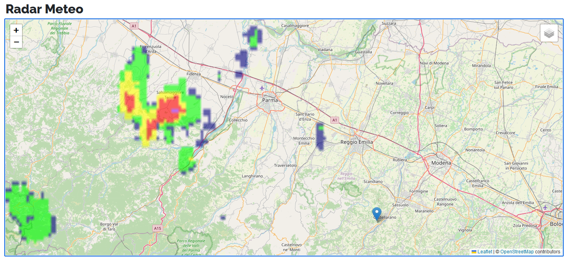Click the blue location marker near Castellarano
Image resolution: width=568 pixels, height=260 pixels.
(377, 214)
